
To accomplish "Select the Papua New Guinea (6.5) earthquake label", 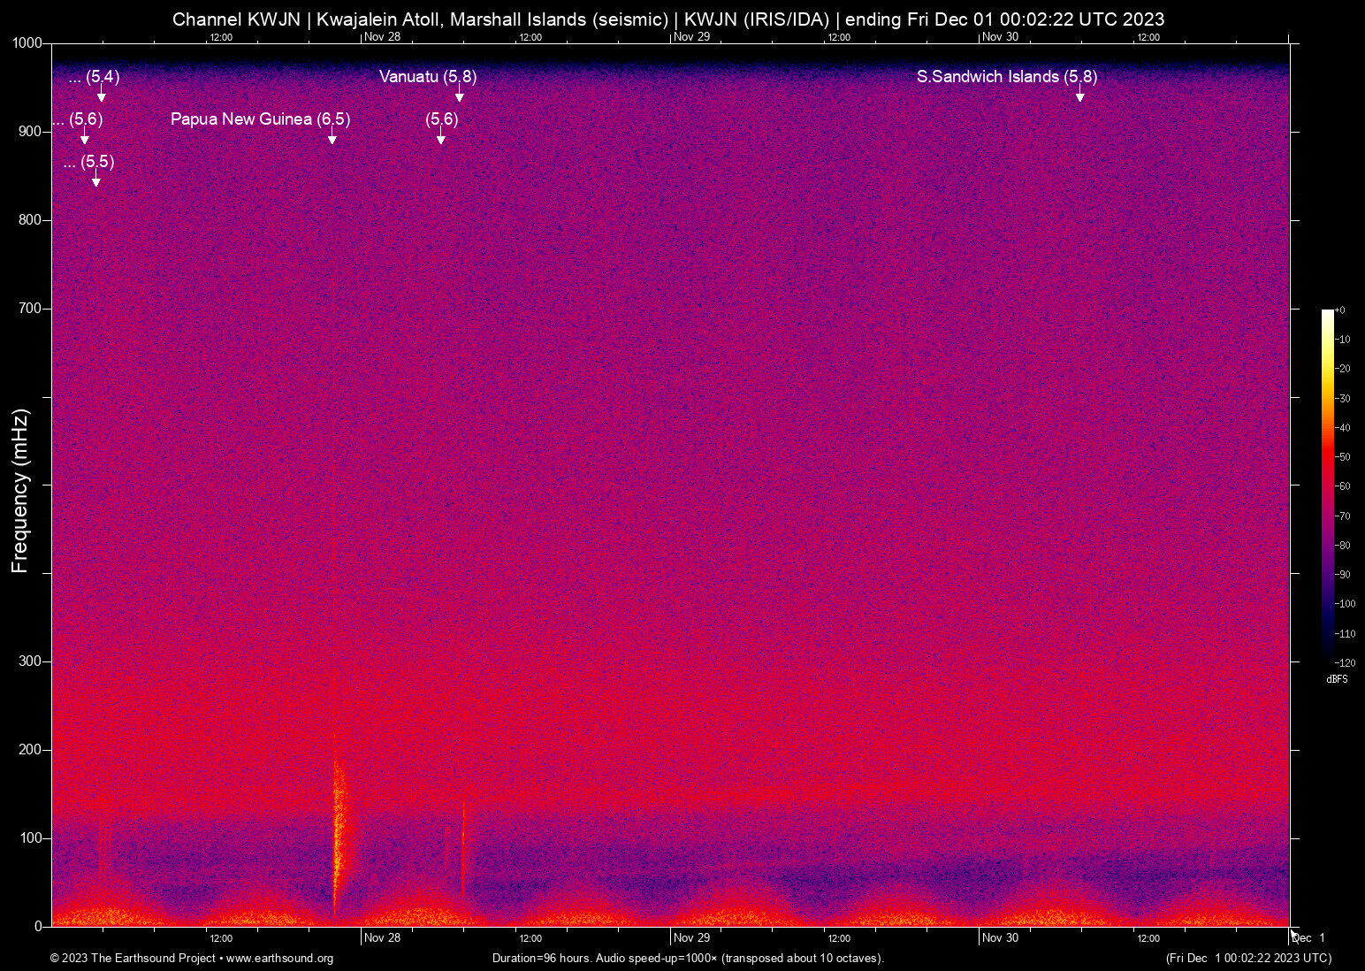I will tap(260, 119).
